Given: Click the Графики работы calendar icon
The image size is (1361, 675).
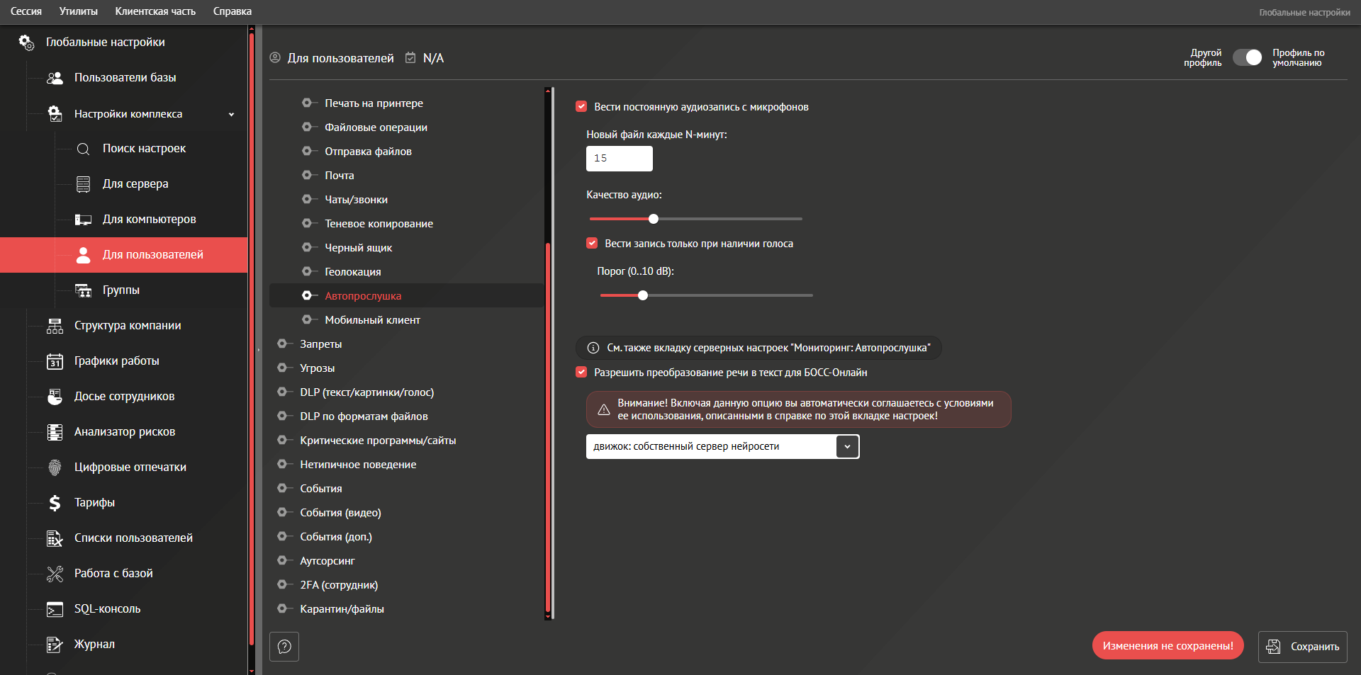Looking at the screenshot, I should pyautogui.click(x=55, y=361).
